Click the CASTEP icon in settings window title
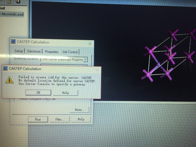Screen dimensions: 196x147 point(13,42)
